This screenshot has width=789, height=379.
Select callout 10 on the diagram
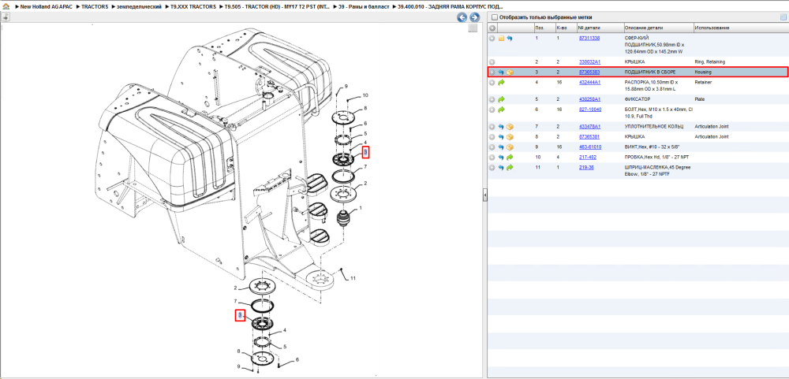coord(365,95)
